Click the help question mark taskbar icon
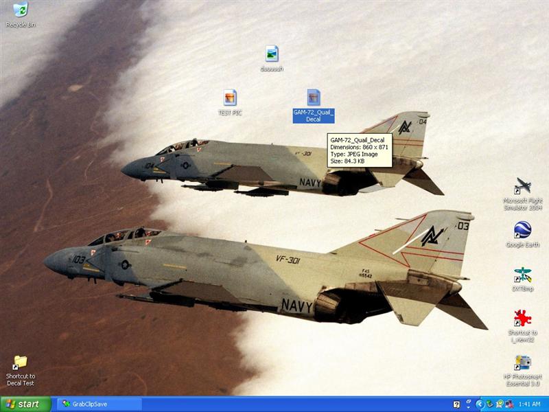 pos(456,404)
